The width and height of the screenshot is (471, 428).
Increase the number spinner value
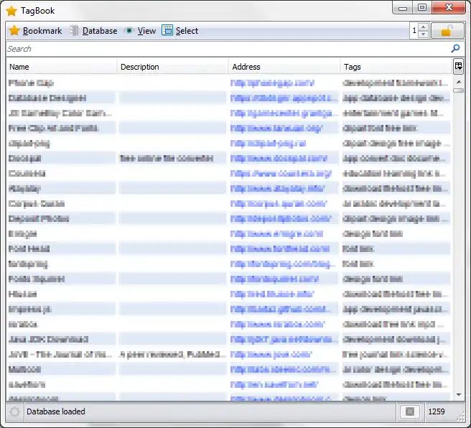[424, 27]
